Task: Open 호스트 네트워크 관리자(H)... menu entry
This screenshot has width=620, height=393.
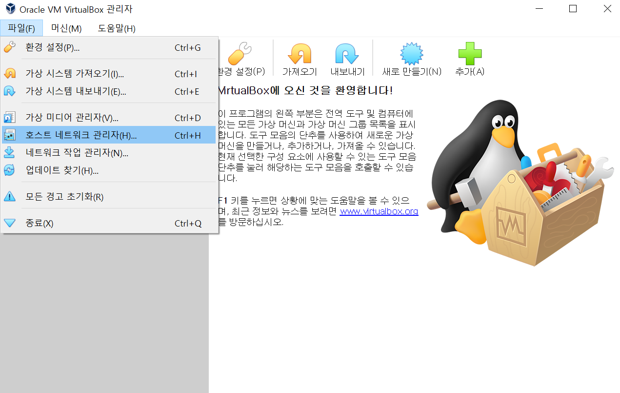Action: coord(109,135)
